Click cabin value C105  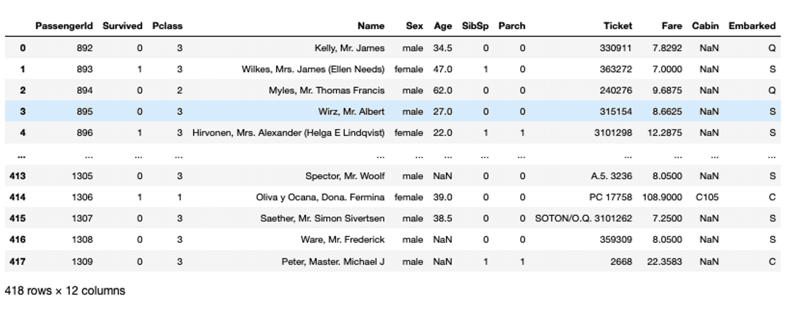point(707,197)
